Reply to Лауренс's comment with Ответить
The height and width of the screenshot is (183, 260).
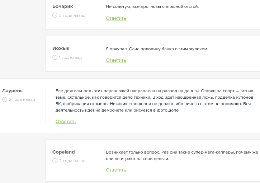pos(66,122)
